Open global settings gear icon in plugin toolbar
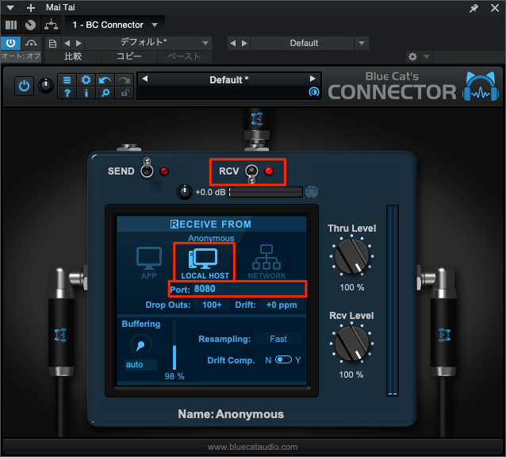The height and width of the screenshot is (457, 506). (86, 79)
